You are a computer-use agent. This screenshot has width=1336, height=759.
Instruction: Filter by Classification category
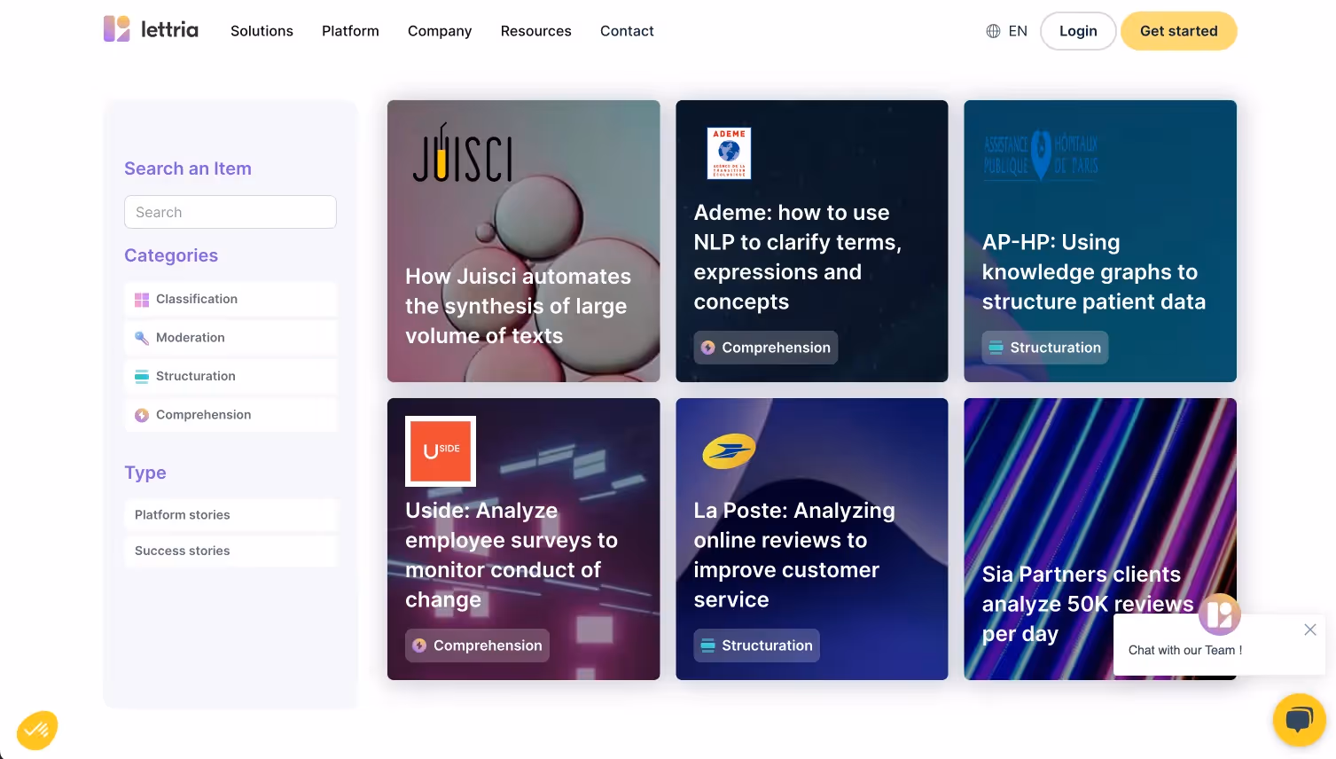pos(230,300)
